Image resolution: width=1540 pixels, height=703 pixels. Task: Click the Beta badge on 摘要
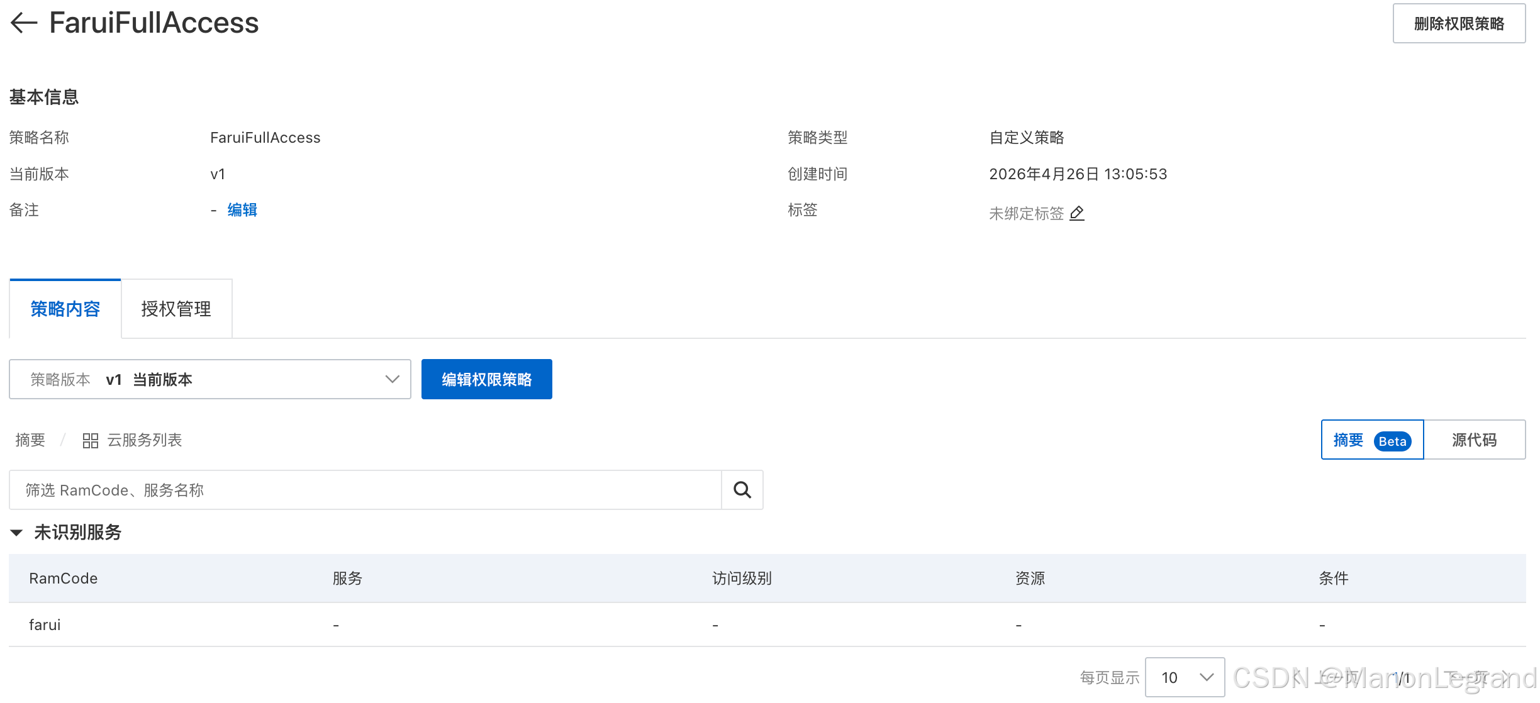click(x=1392, y=441)
